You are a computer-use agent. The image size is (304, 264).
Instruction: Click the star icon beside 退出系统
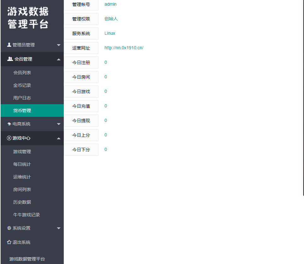[x=9, y=242]
